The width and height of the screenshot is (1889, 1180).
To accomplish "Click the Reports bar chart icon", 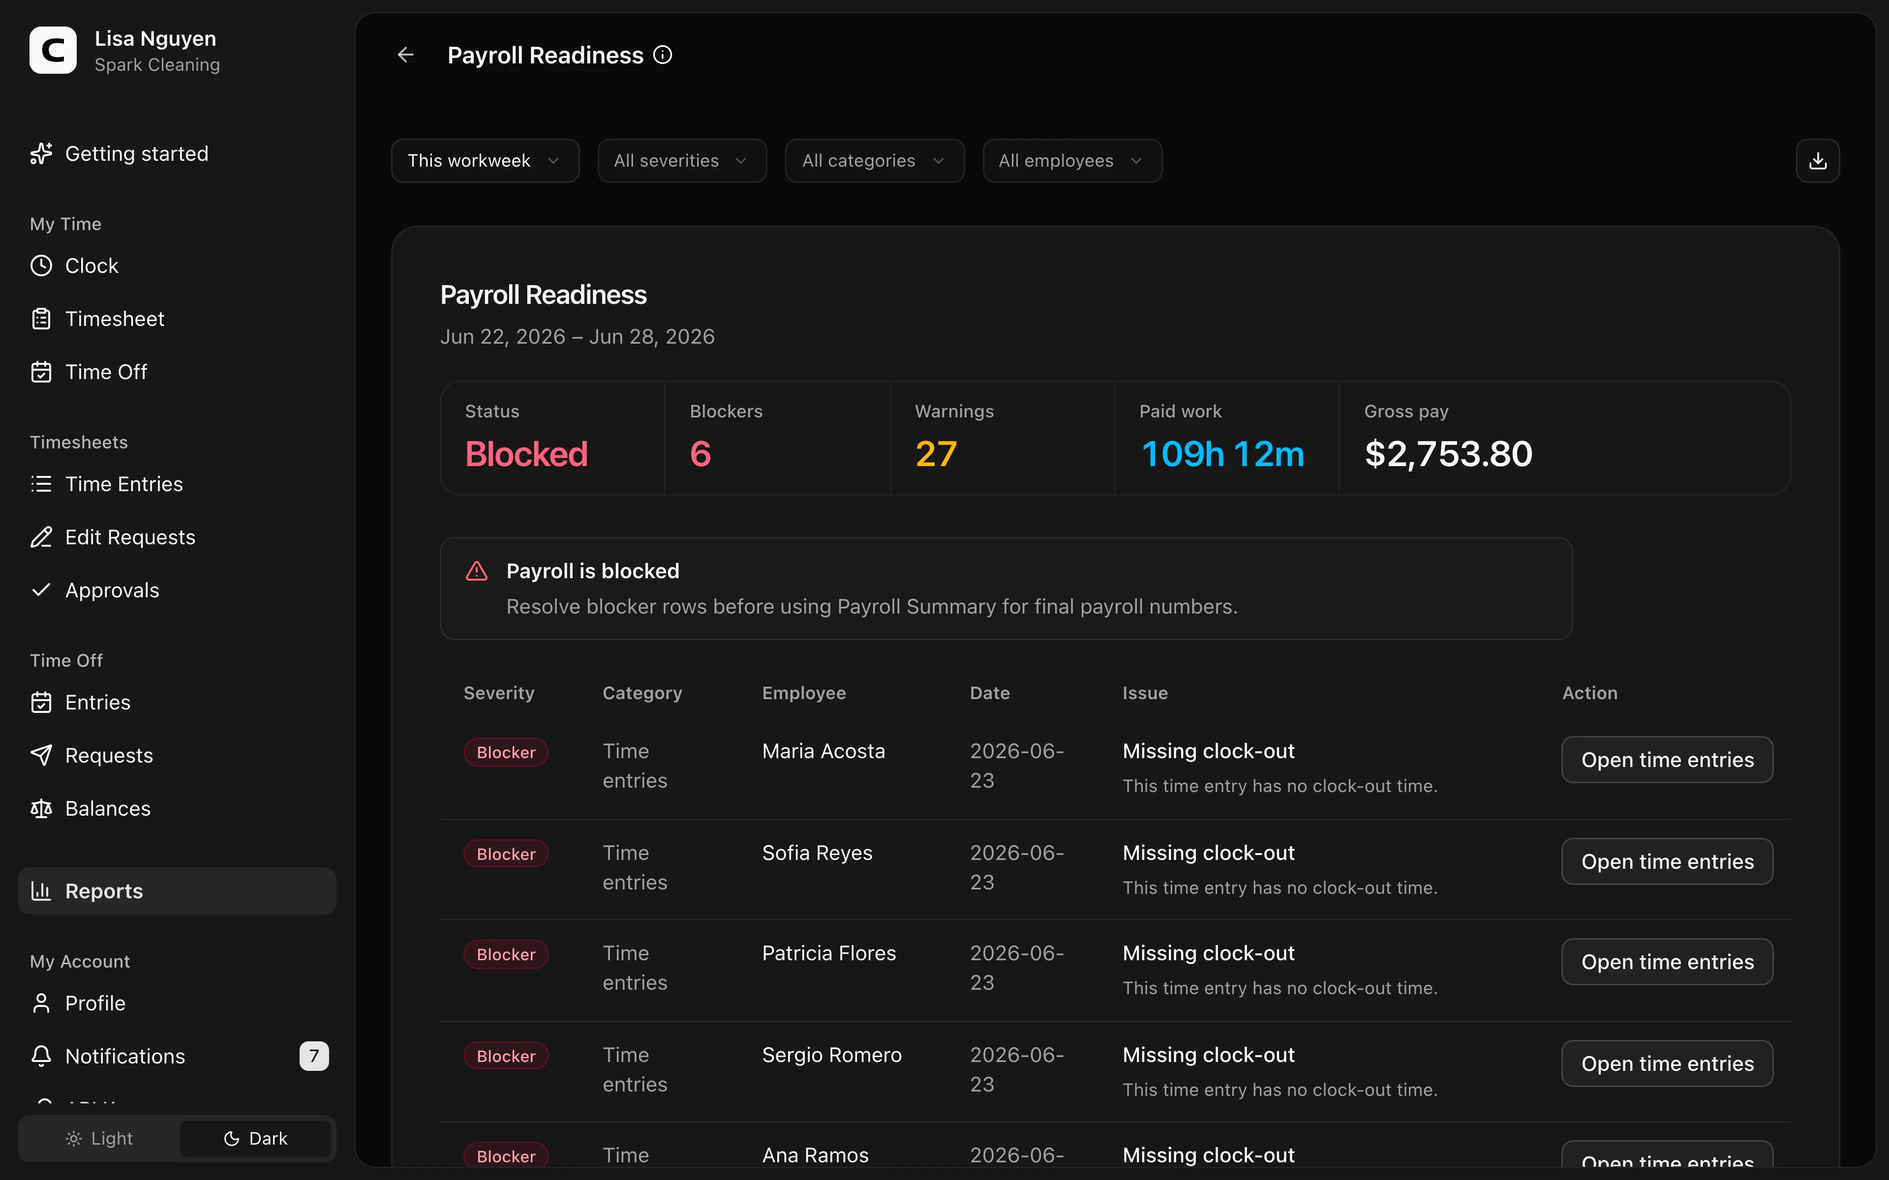I will [x=41, y=890].
